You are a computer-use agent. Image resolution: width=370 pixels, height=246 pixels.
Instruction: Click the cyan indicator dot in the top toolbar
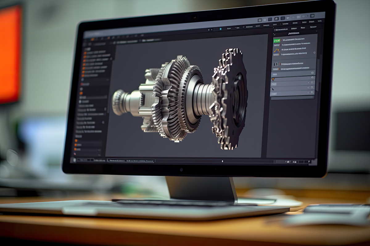click(x=220, y=29)
